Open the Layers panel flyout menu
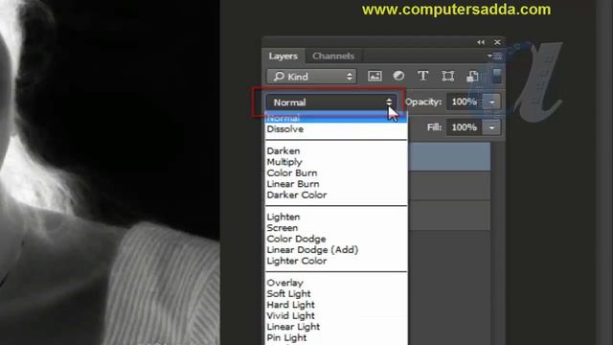613x345 pixels. click(495, 57)
